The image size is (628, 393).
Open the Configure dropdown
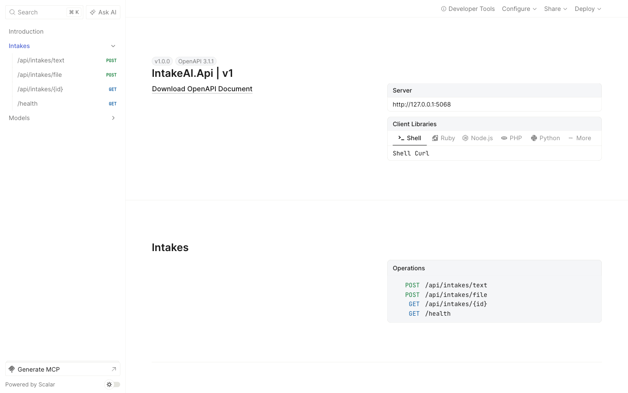pos(519,9)
